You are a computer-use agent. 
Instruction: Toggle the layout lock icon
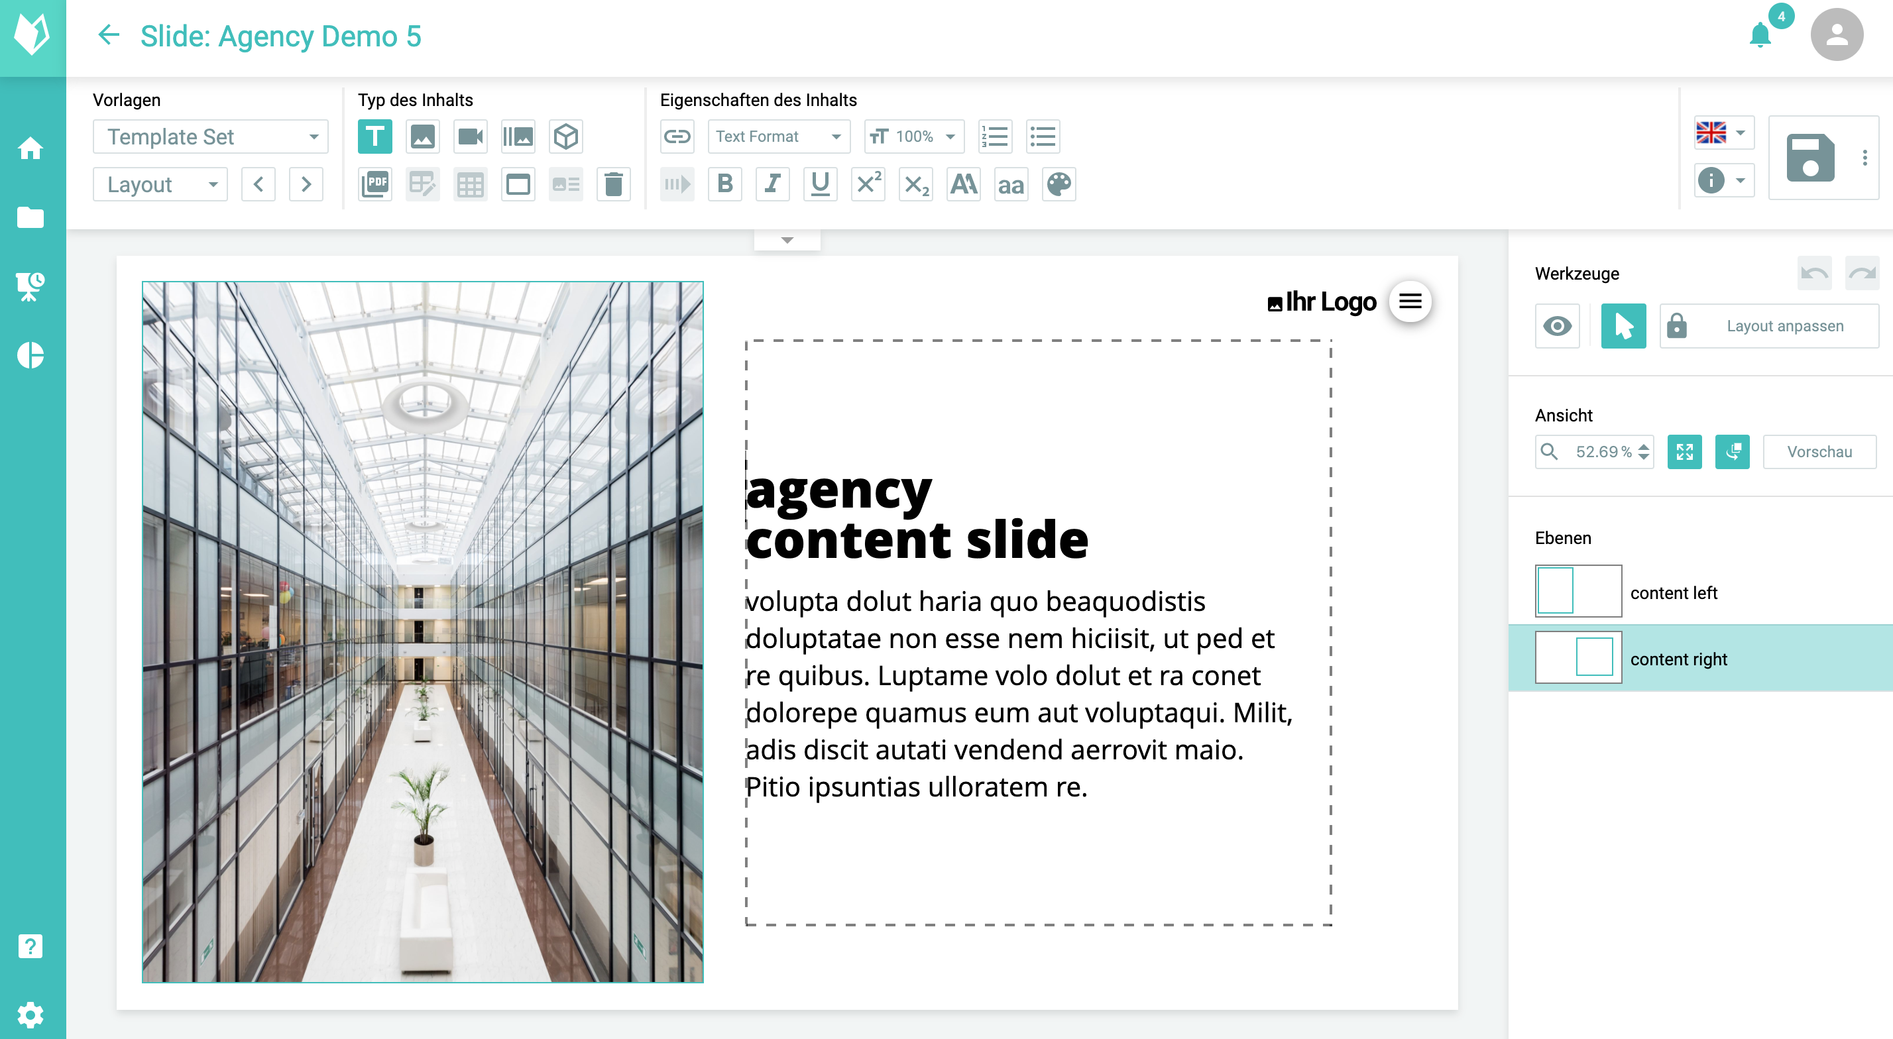click(1676, 325)
